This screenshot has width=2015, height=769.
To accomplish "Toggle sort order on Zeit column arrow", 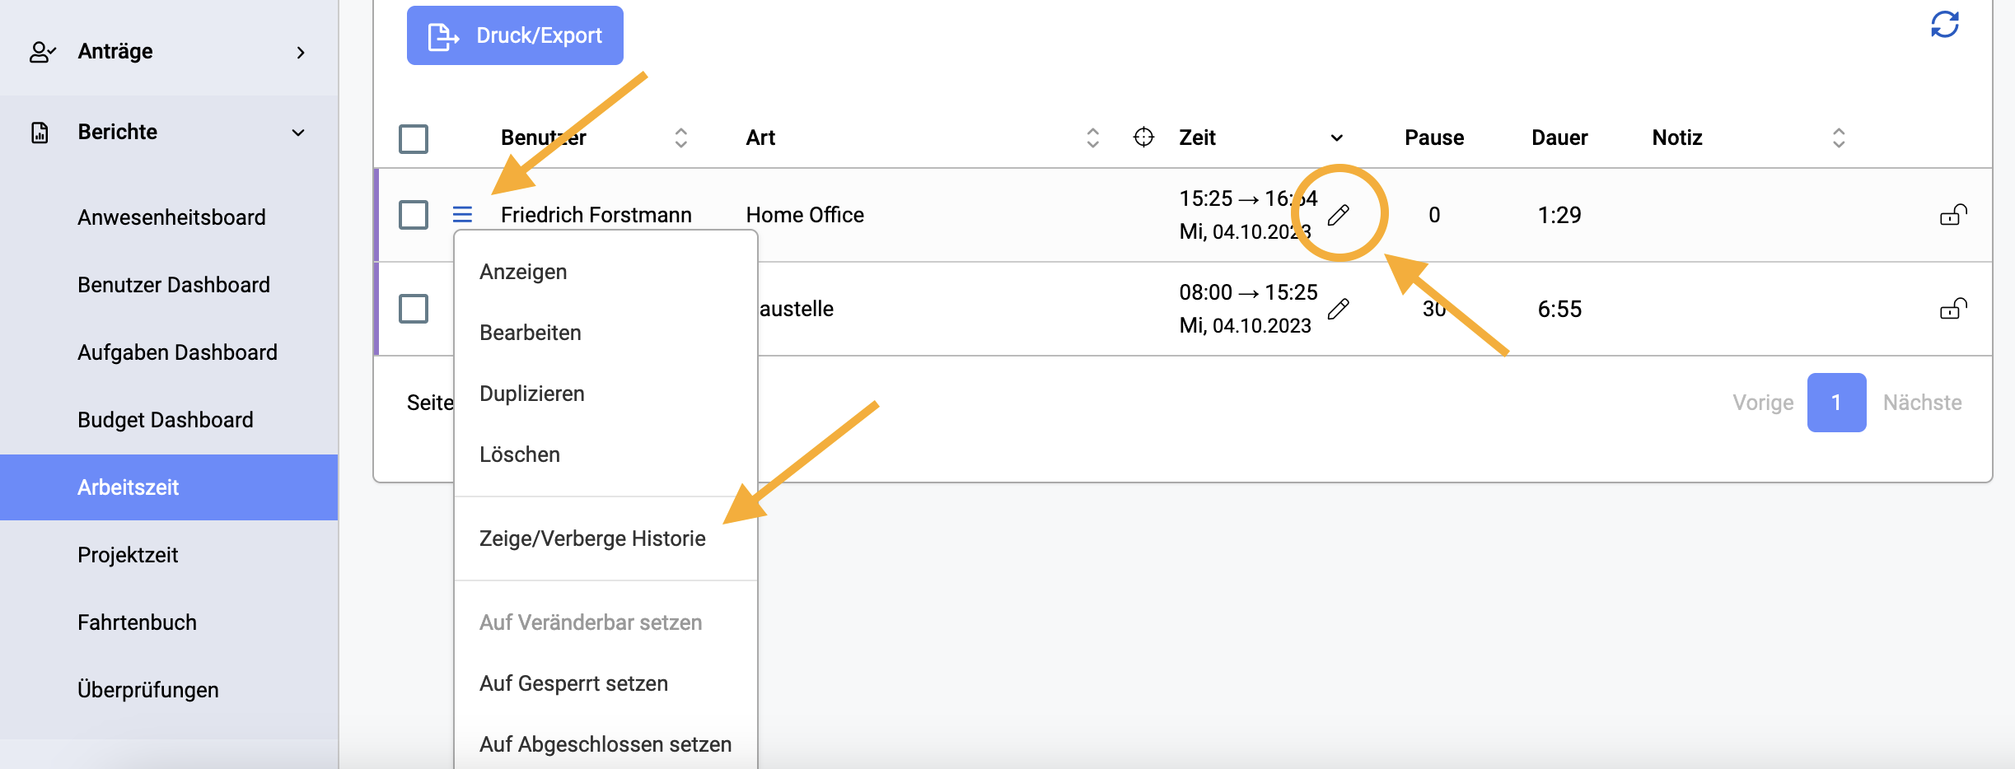I will click(x=1337, y=137).
